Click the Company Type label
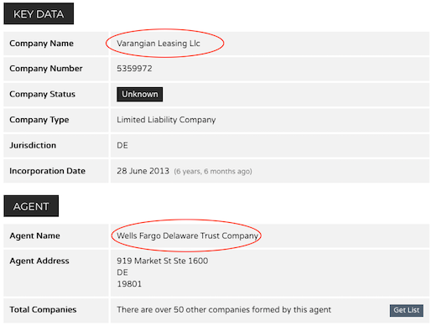 (39, 120)
